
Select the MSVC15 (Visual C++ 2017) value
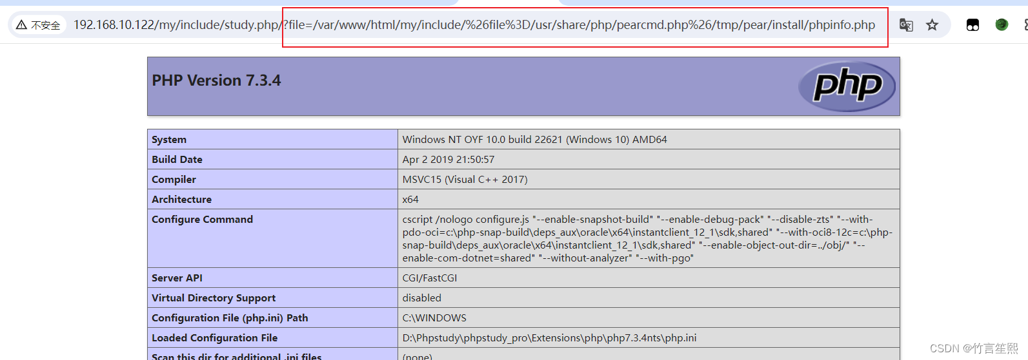click(x=465, y=180)
